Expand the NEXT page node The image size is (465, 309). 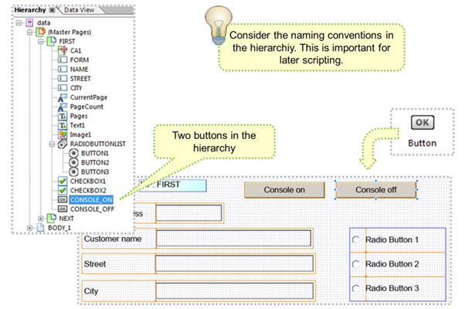tap(42, 219)
